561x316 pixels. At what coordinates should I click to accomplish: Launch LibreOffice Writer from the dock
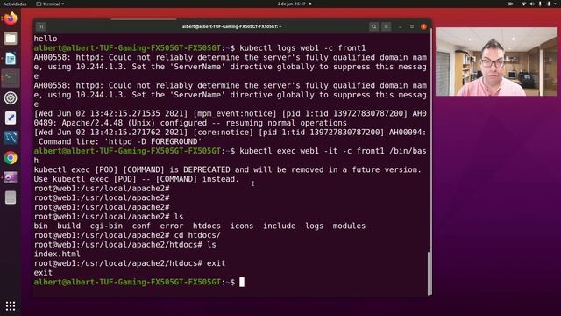click(x=11, y=58)
